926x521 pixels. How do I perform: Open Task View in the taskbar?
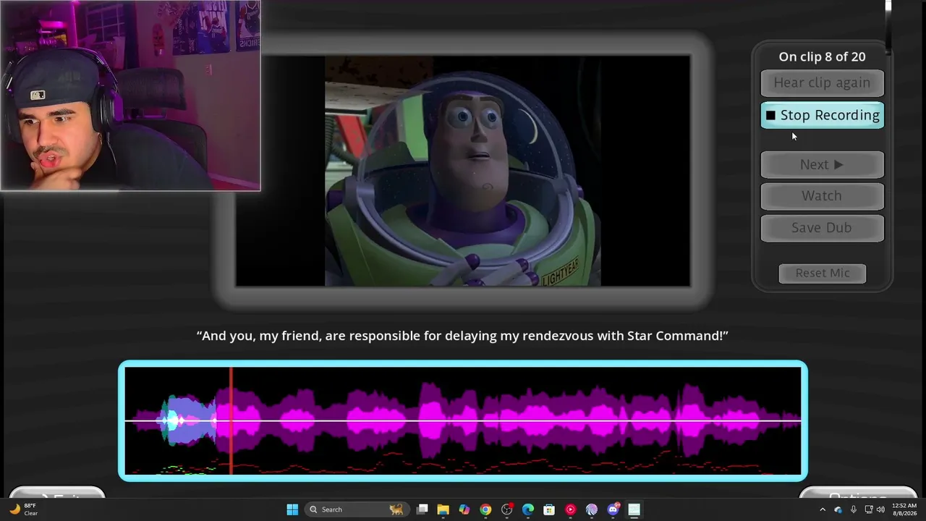pos(422,509)
